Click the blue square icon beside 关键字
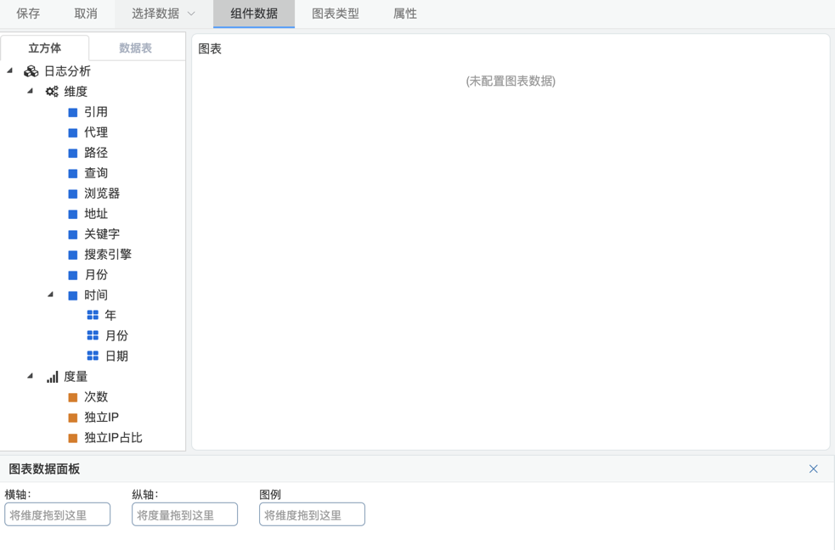This screenshot has height=550, width=835. [73, 234]
